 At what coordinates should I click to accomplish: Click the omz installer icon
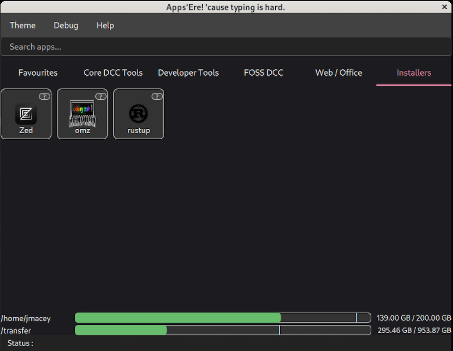click(x=82, y=114)
